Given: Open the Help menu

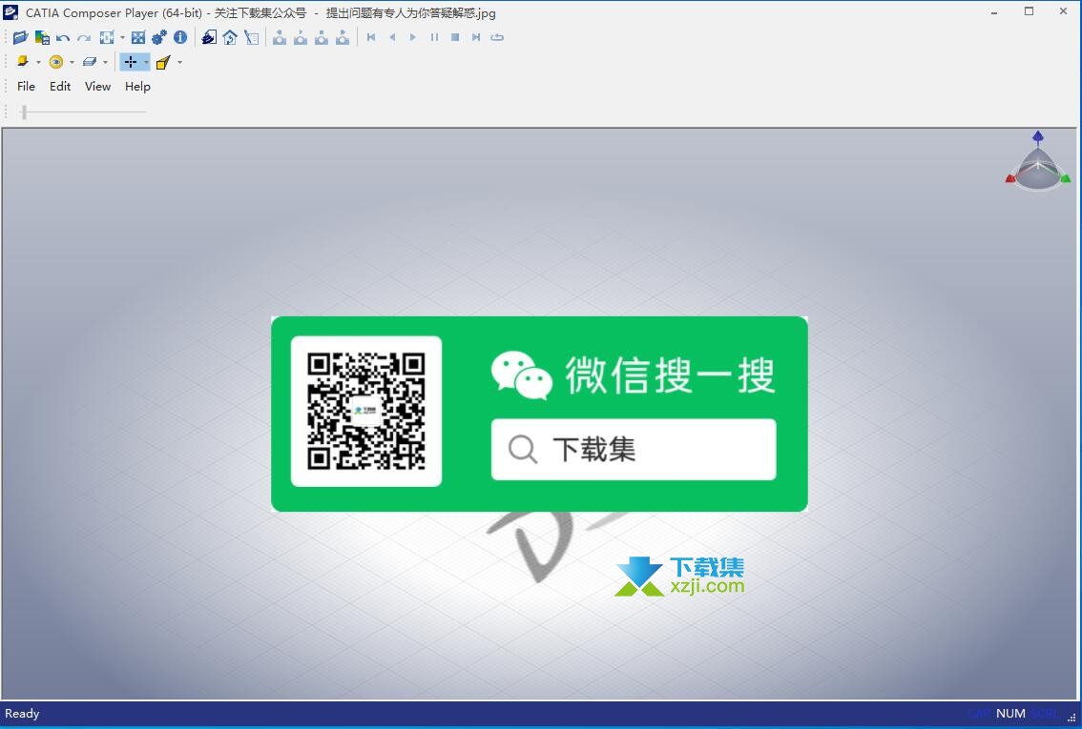Looking at the screenshot, I should coord(137,87).
